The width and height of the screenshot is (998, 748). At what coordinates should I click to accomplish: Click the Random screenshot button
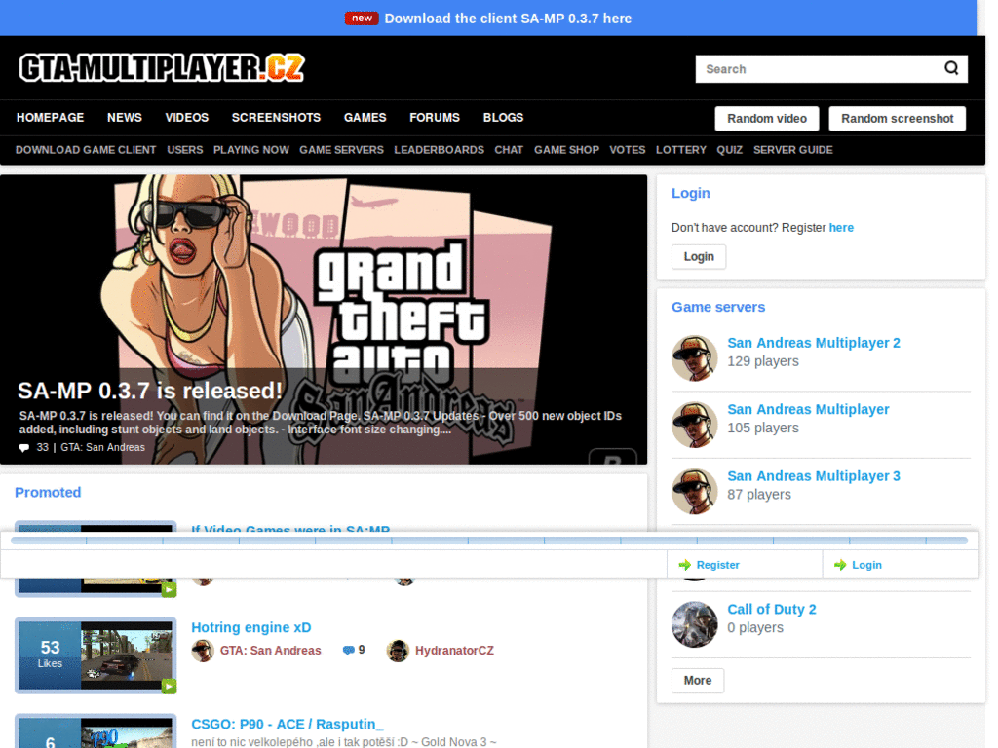[898, 119]
